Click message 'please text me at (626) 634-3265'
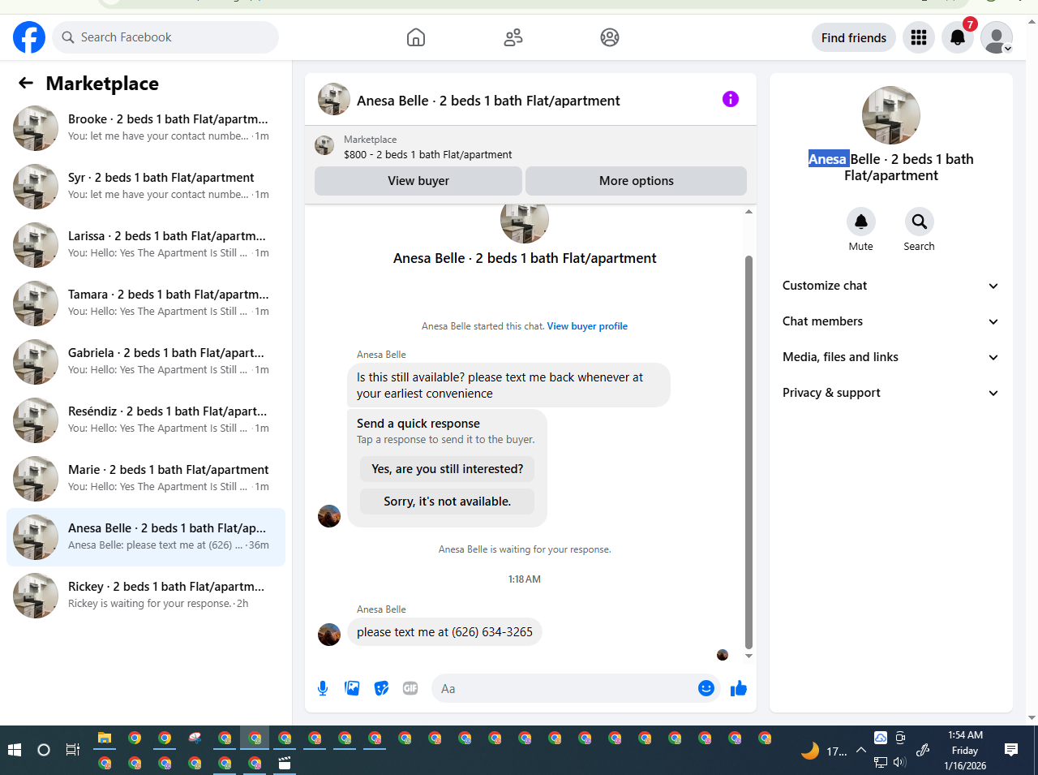 [444, 632]
